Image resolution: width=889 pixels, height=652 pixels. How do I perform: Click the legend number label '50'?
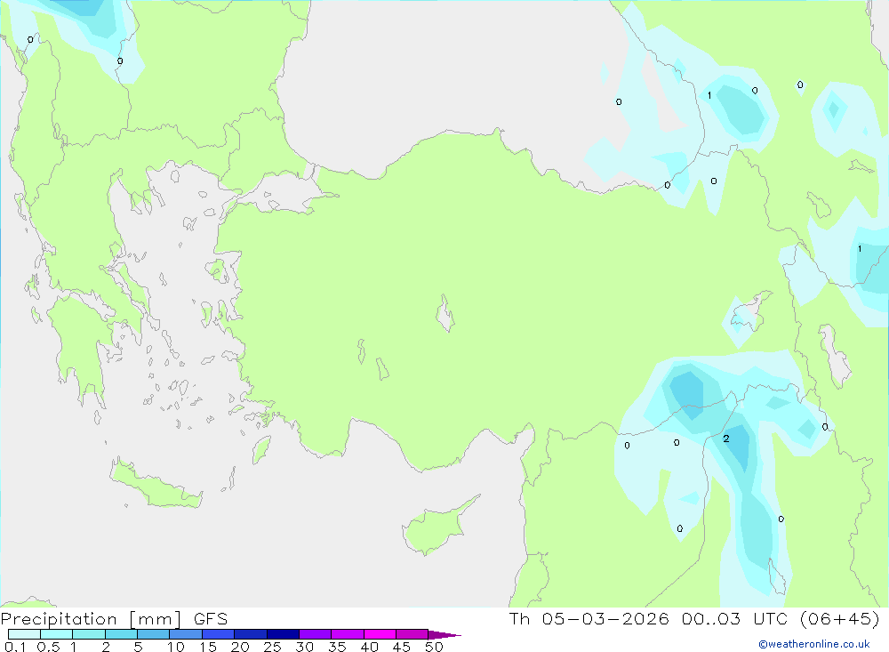coord(435,647)
